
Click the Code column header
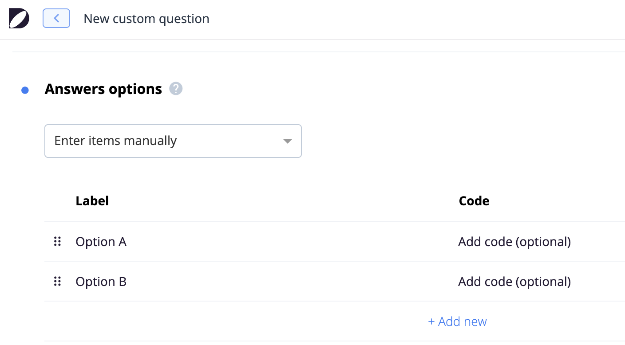click(x=474, y=201)
